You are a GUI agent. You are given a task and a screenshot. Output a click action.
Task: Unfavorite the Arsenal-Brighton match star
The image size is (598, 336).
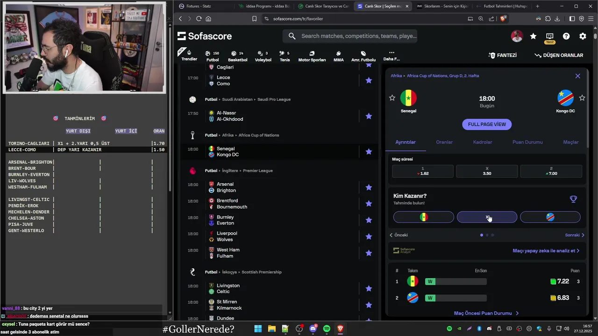point(369,187)
